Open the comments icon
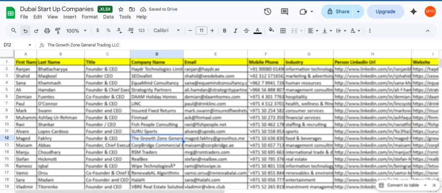The width and height of the screenshot is (442, 193). pyautogui.click(x=285, y=12)
